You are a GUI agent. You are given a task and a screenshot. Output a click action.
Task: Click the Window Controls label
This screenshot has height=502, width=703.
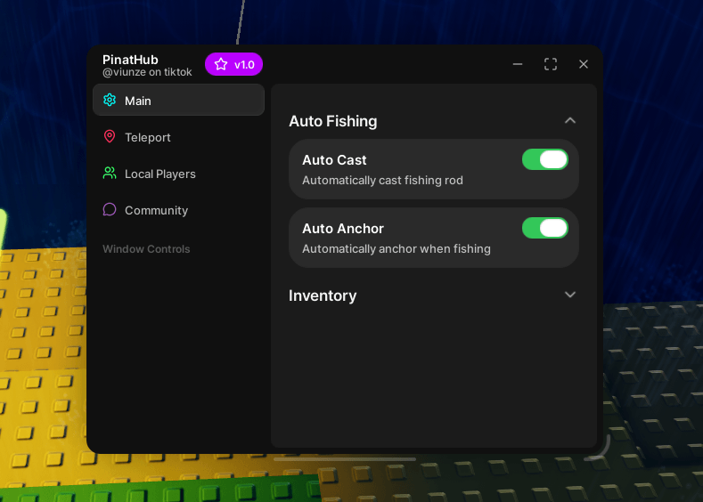(146, 249)
